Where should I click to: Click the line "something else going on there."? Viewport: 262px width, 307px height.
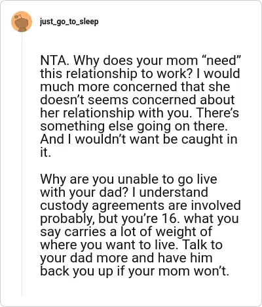point(134,126)
